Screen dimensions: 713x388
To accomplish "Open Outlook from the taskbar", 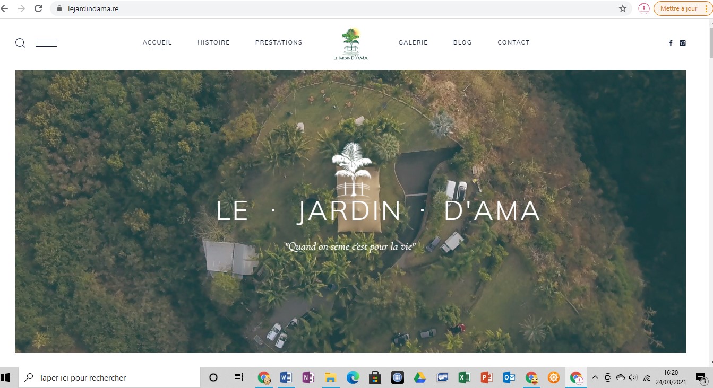I will point(509,378).
